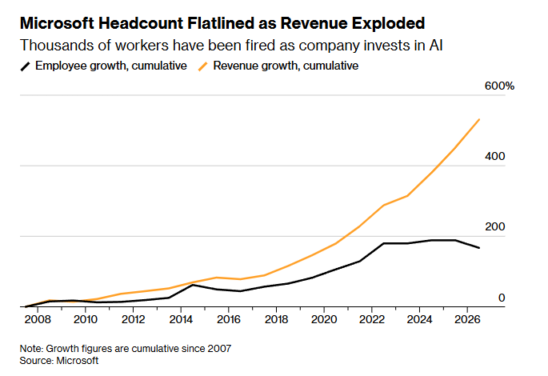The width and height of the screenshot is (548, 376).
Task: Click the 2024 x-axis label
Action: [419, 319]
